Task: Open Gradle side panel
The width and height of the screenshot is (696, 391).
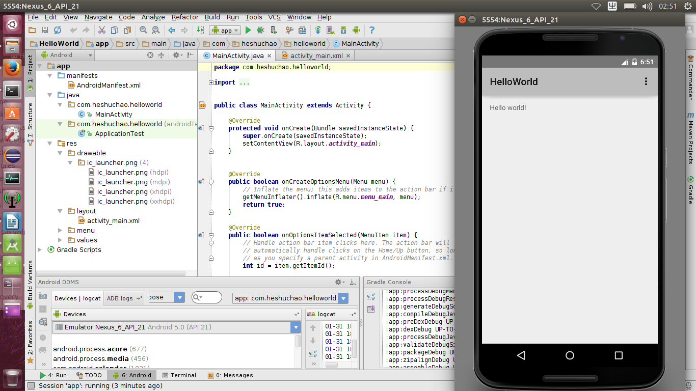Action: pos(690,190)
